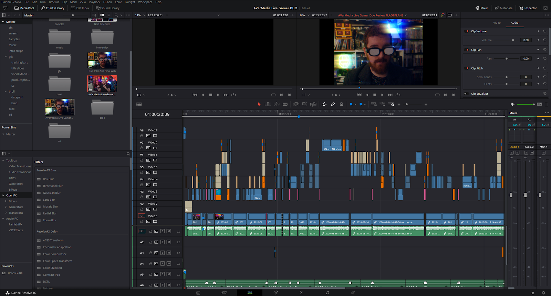Click the Position Lock padlock in toolbar
Viewport: 551px width, 296px height.
(341, 104)
